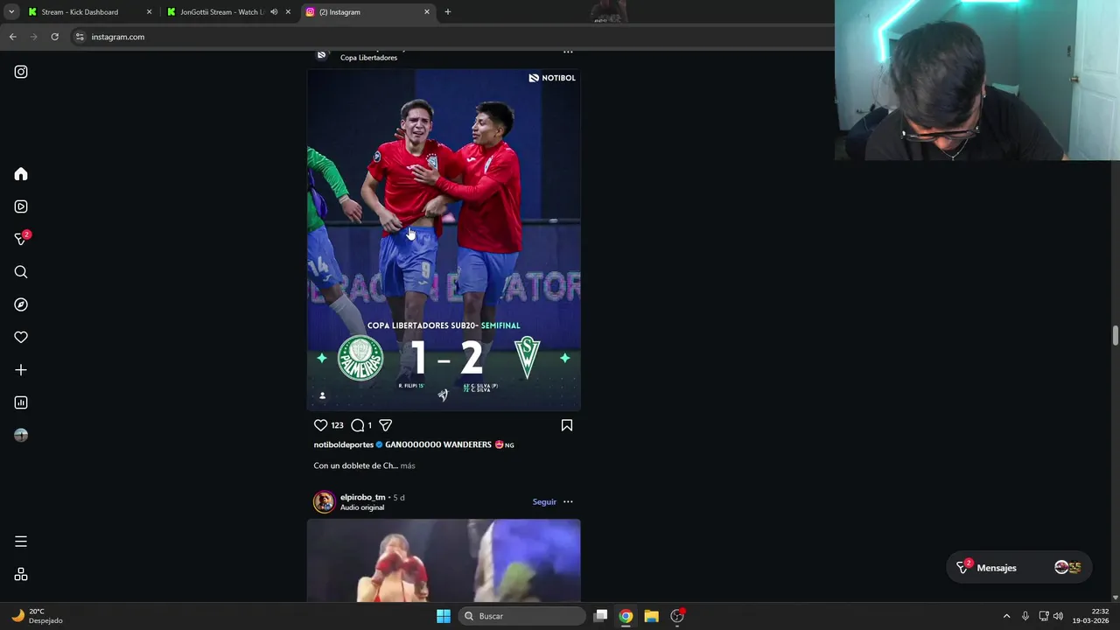Open Search in Instagram sidebar
The width and height of the screenshot is (1120, 630).
coord(21,272)
